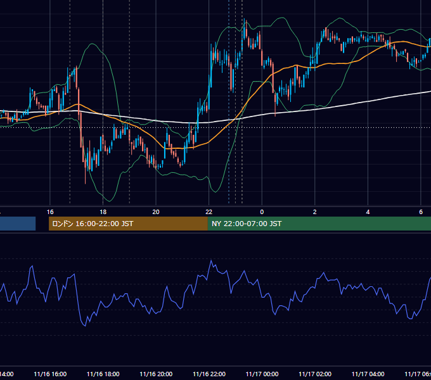431x380 pixels.
Task: Click the 4 hour label on chart axis
Action: tap(368, 212)
